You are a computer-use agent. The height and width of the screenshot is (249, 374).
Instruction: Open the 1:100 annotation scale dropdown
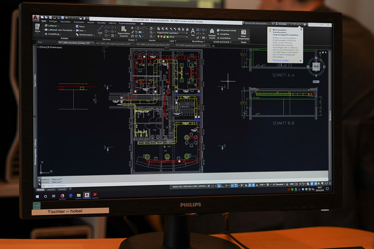click(x=262, y=185)
